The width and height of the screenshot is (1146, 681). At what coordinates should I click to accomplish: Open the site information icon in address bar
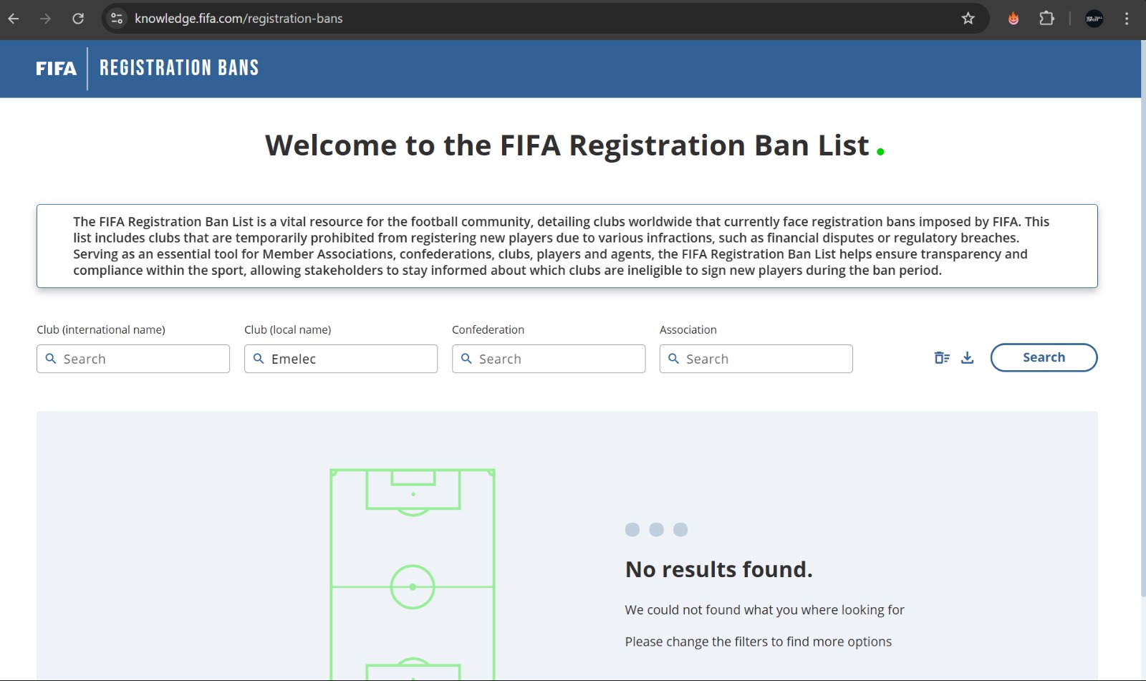[x=117, y=19]
